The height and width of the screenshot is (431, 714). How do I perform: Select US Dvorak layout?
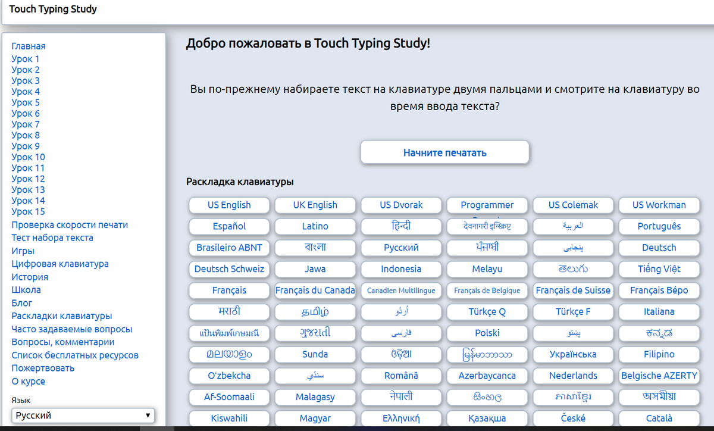[x=401, y=205]
